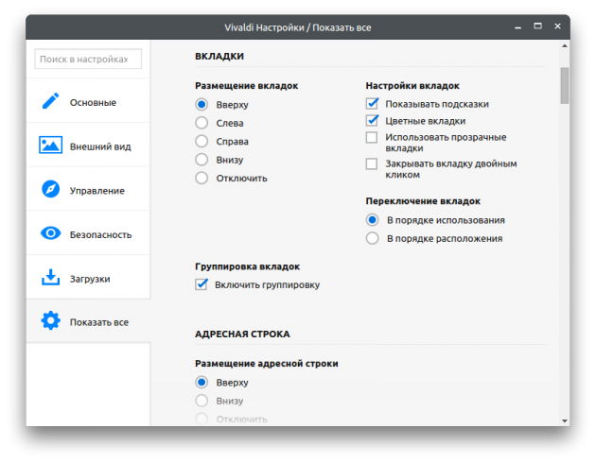596x463 pixels.
Task: Select Справа tab placement
Action: click(x=202, y=141)
